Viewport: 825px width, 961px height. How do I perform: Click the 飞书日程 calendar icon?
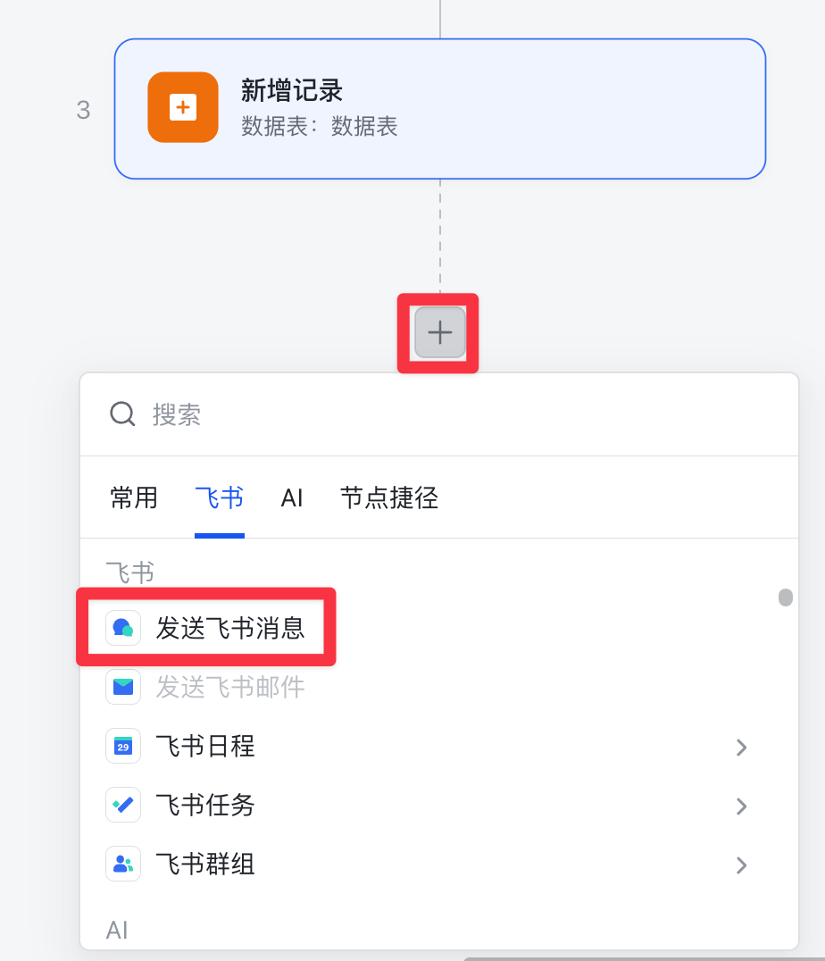(x=123, y=746)
